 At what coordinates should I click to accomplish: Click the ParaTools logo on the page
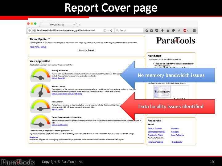click(x=176, y=41)
